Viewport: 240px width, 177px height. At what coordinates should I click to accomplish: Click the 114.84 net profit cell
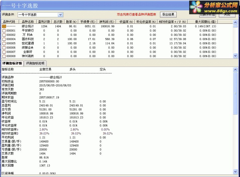[x=110, y=43]
